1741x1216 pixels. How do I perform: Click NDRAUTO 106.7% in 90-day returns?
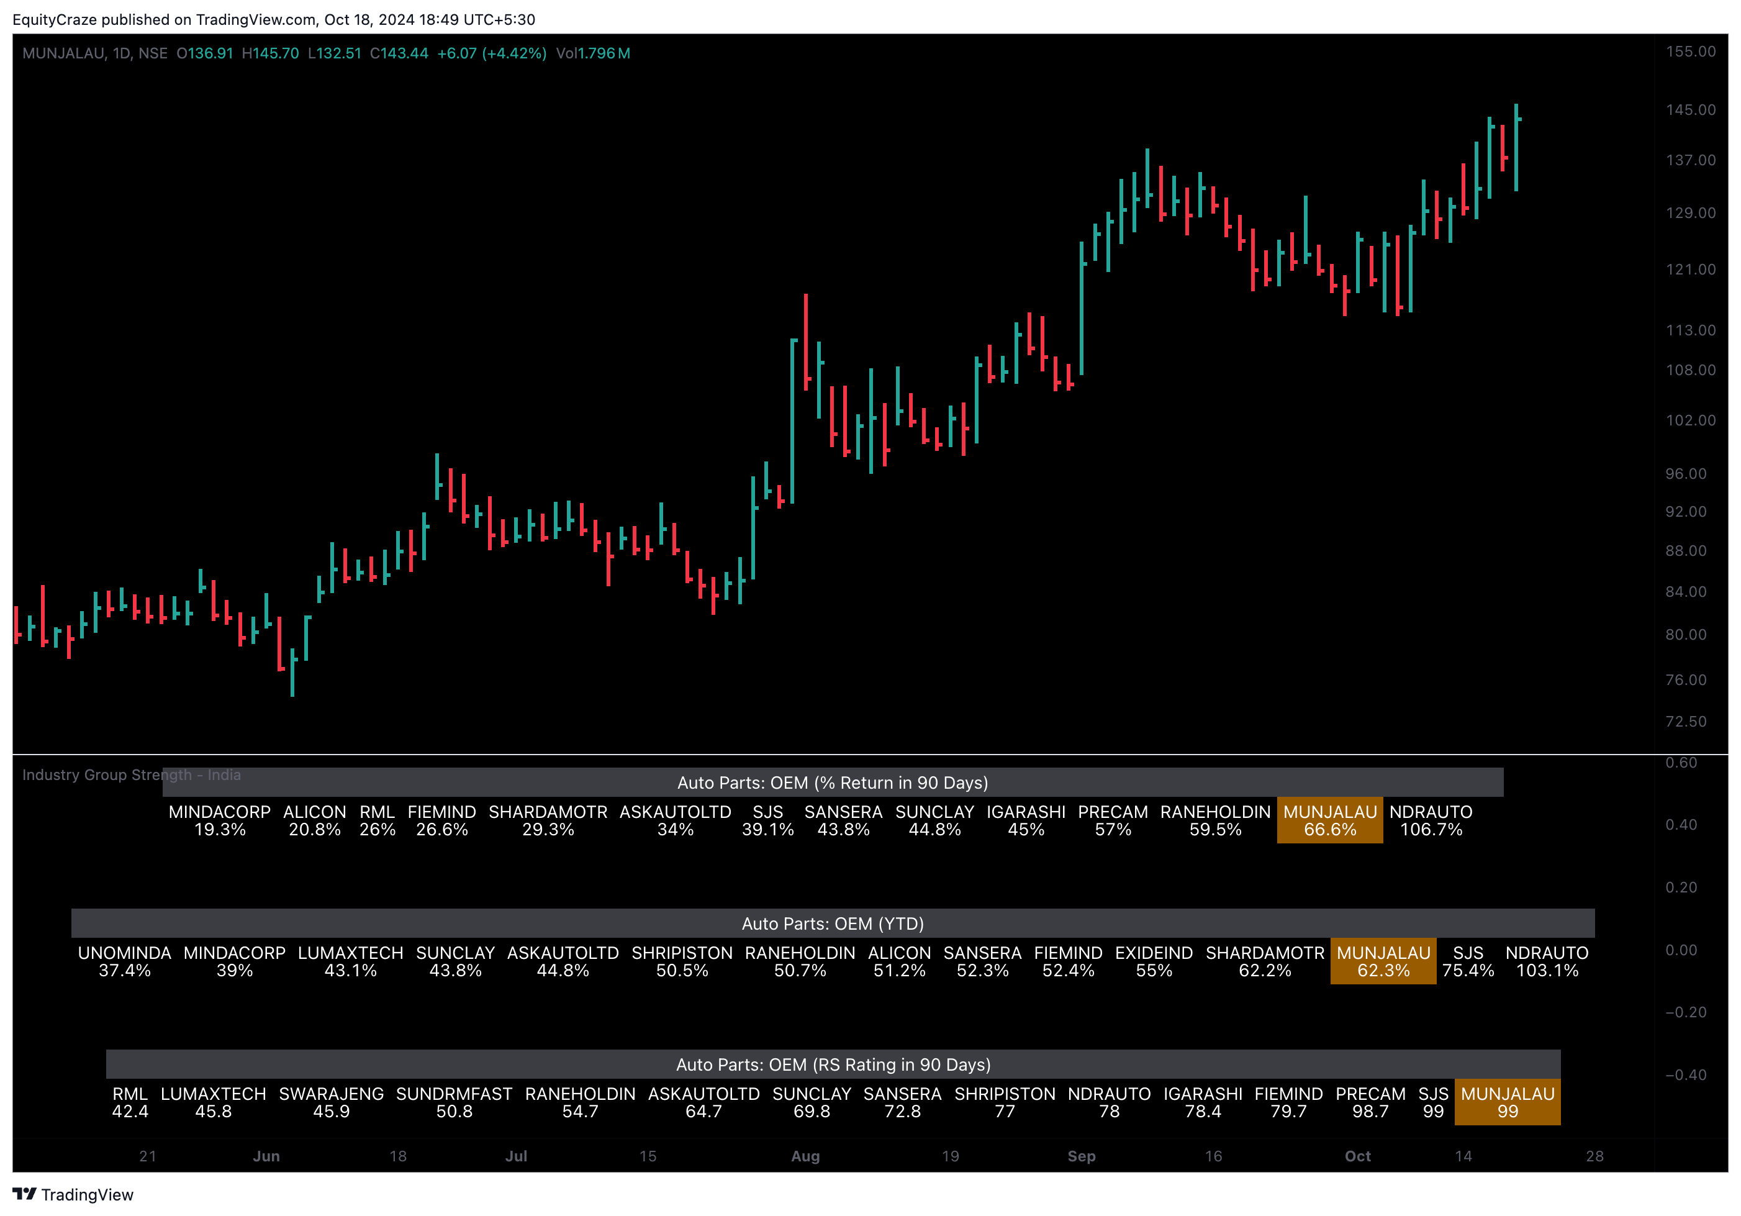1431,820
